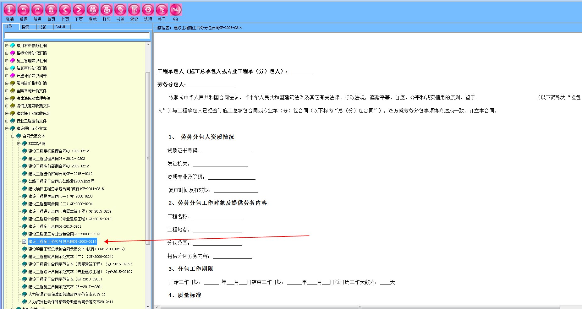Open 建设工程设计合同（房屋建筑工程）GF-2015-0209

point(70,211)
